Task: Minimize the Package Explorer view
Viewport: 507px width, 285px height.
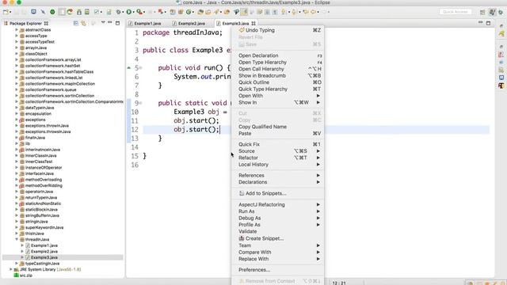Action: [110, 23]
